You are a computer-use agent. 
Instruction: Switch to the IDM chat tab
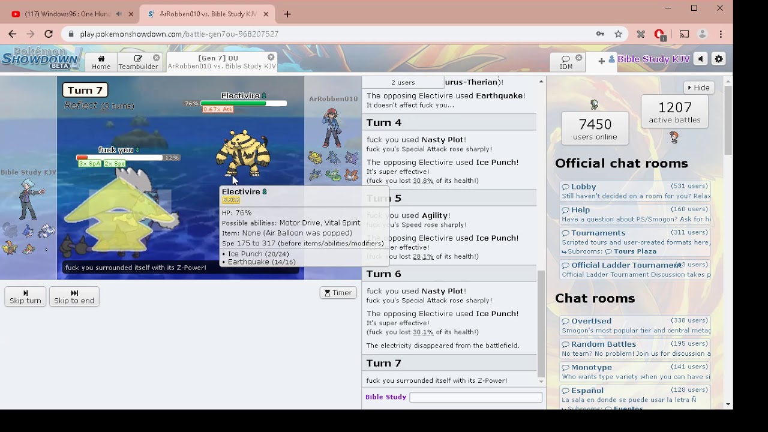(566, 62)
